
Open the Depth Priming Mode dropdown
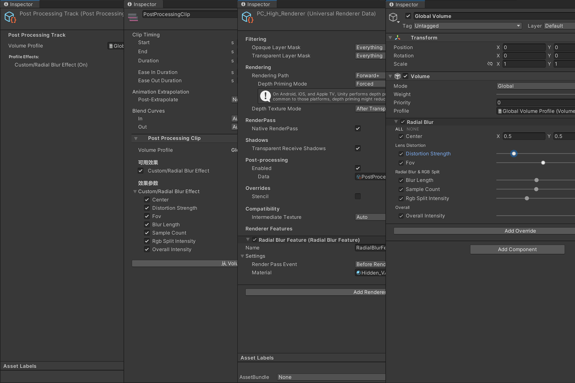pyautogui.click(x=370, y=84)
